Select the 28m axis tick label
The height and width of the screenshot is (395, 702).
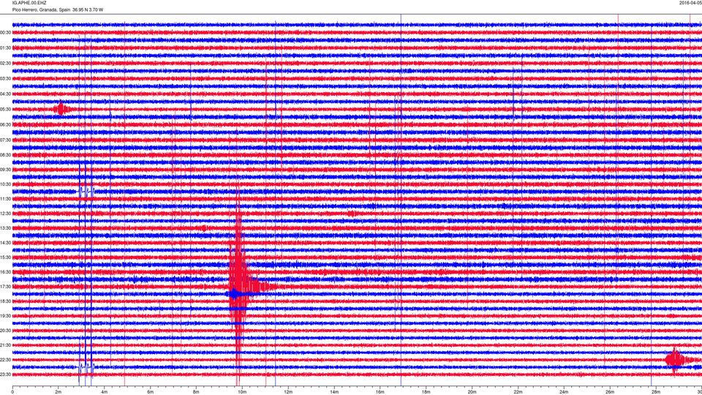(656, 392)
